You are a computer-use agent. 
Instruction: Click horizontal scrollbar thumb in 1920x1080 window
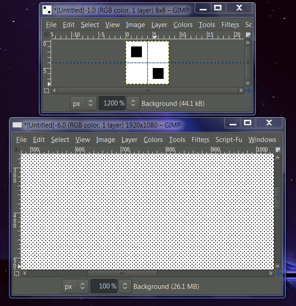(x=122, y=274)
